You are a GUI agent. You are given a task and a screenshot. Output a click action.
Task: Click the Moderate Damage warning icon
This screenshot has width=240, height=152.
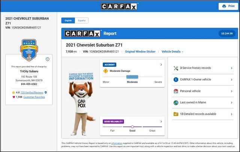(x=106, y=71)
